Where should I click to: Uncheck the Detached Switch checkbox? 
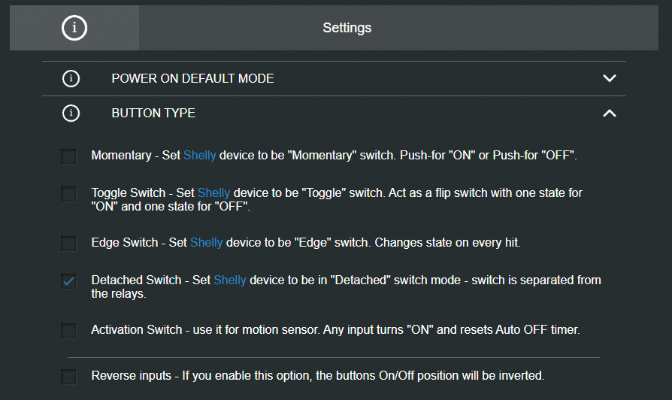[x=68, y=281]
